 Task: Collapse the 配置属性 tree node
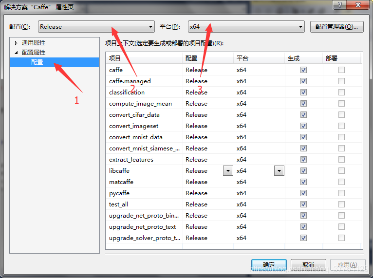click(16, 53)
